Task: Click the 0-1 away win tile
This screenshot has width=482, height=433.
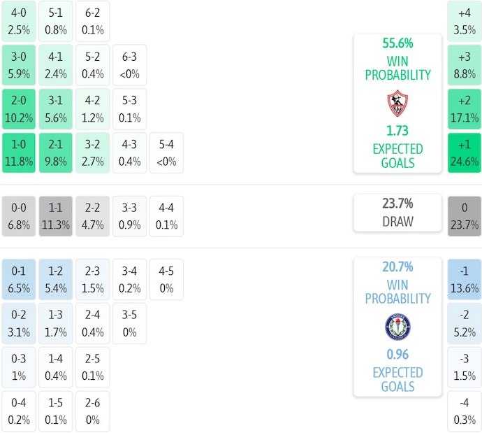Action: [19, 279]
